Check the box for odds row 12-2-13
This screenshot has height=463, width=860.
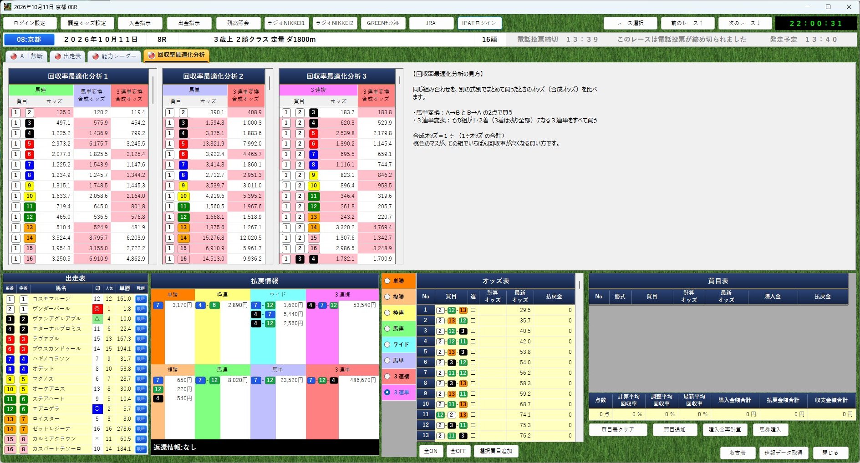pos(473,415)
